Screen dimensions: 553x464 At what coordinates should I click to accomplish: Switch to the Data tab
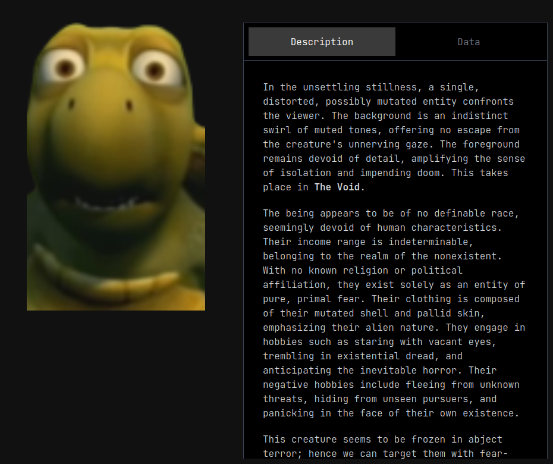click(469, 42)
